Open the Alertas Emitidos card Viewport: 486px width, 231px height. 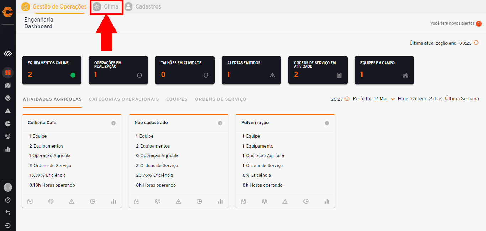(251, 70)
